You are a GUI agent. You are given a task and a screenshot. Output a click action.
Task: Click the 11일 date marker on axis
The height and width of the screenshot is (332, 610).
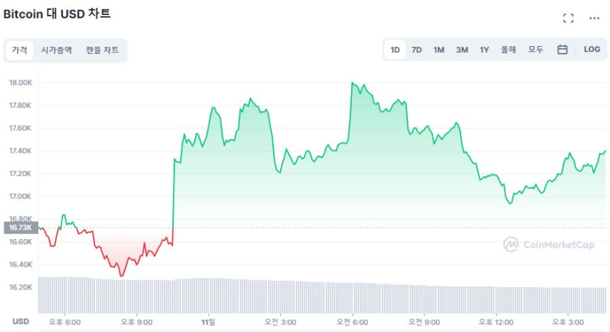pos(209,321)
